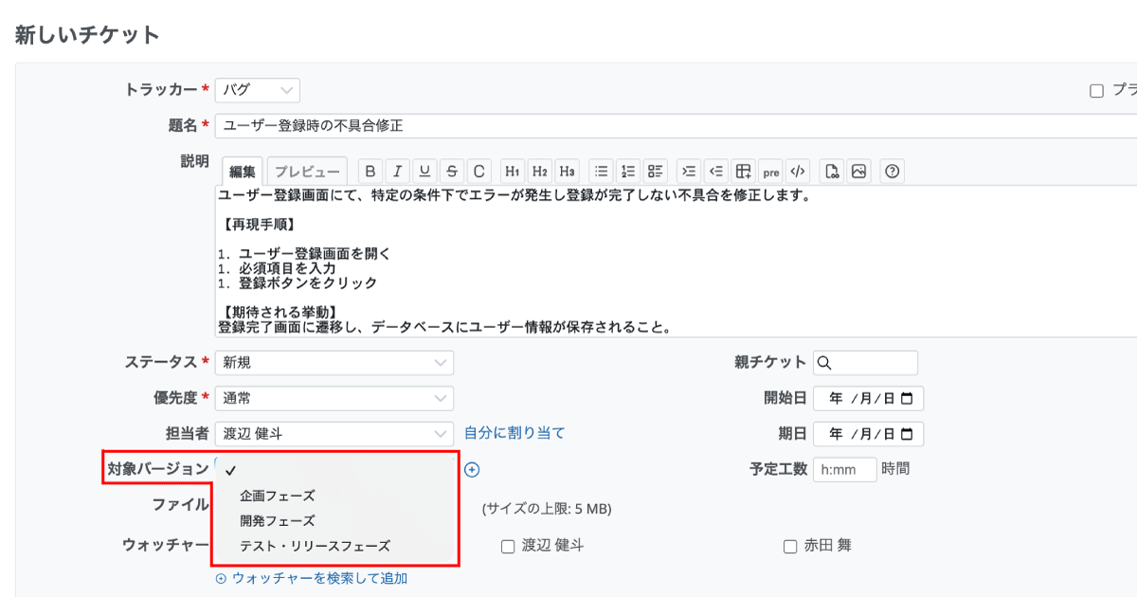Click the 自分に割り当て link
The width and height of the screenshot is (1137, 597).
click(x=514, y=433)
